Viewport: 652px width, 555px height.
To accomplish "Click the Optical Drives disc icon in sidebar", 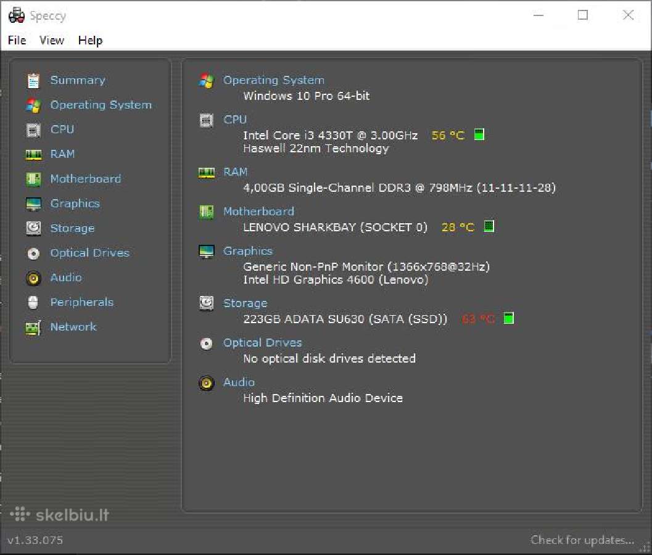I will 33,253.
